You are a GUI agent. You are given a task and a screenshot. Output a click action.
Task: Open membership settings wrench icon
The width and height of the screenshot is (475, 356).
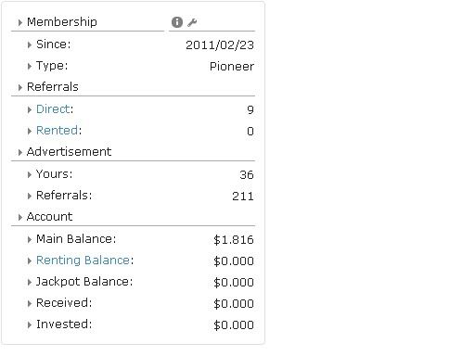[192, 22]
